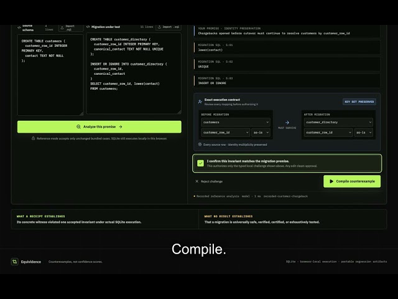The width and height of the screenshot is (398, 299).
Task: Click Analyze this promise button
Action: click(x=99, y=126)
